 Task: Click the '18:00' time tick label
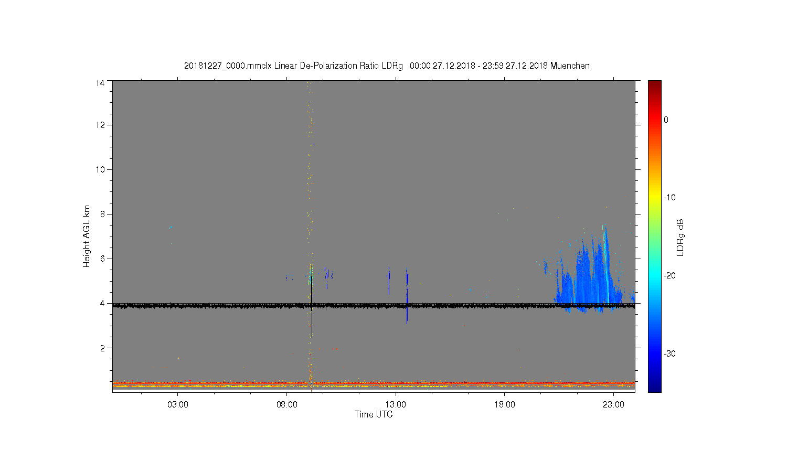pos(505,405)
